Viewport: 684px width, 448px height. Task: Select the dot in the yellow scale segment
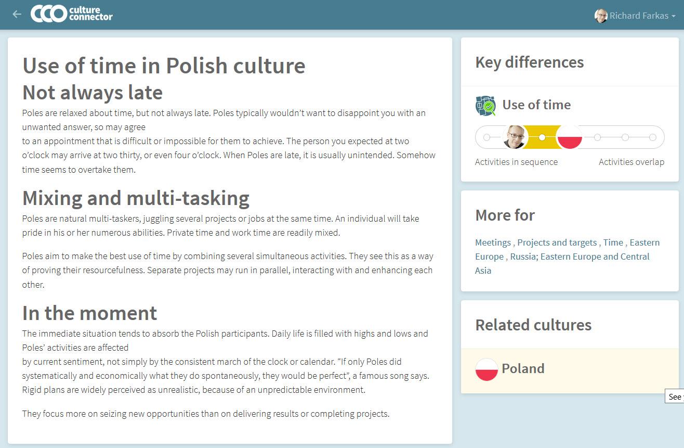tap(542, 137)
